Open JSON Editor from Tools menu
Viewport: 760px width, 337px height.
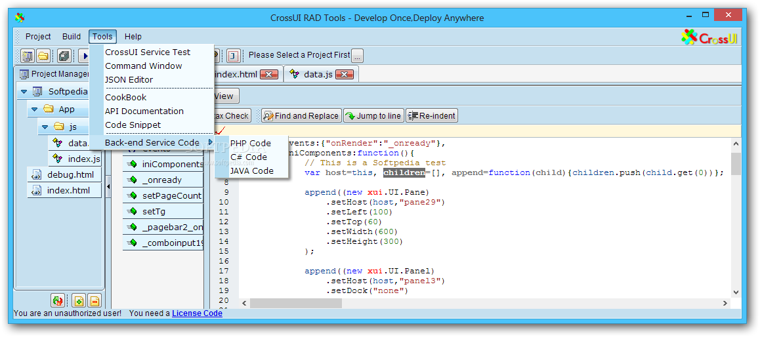129,80
